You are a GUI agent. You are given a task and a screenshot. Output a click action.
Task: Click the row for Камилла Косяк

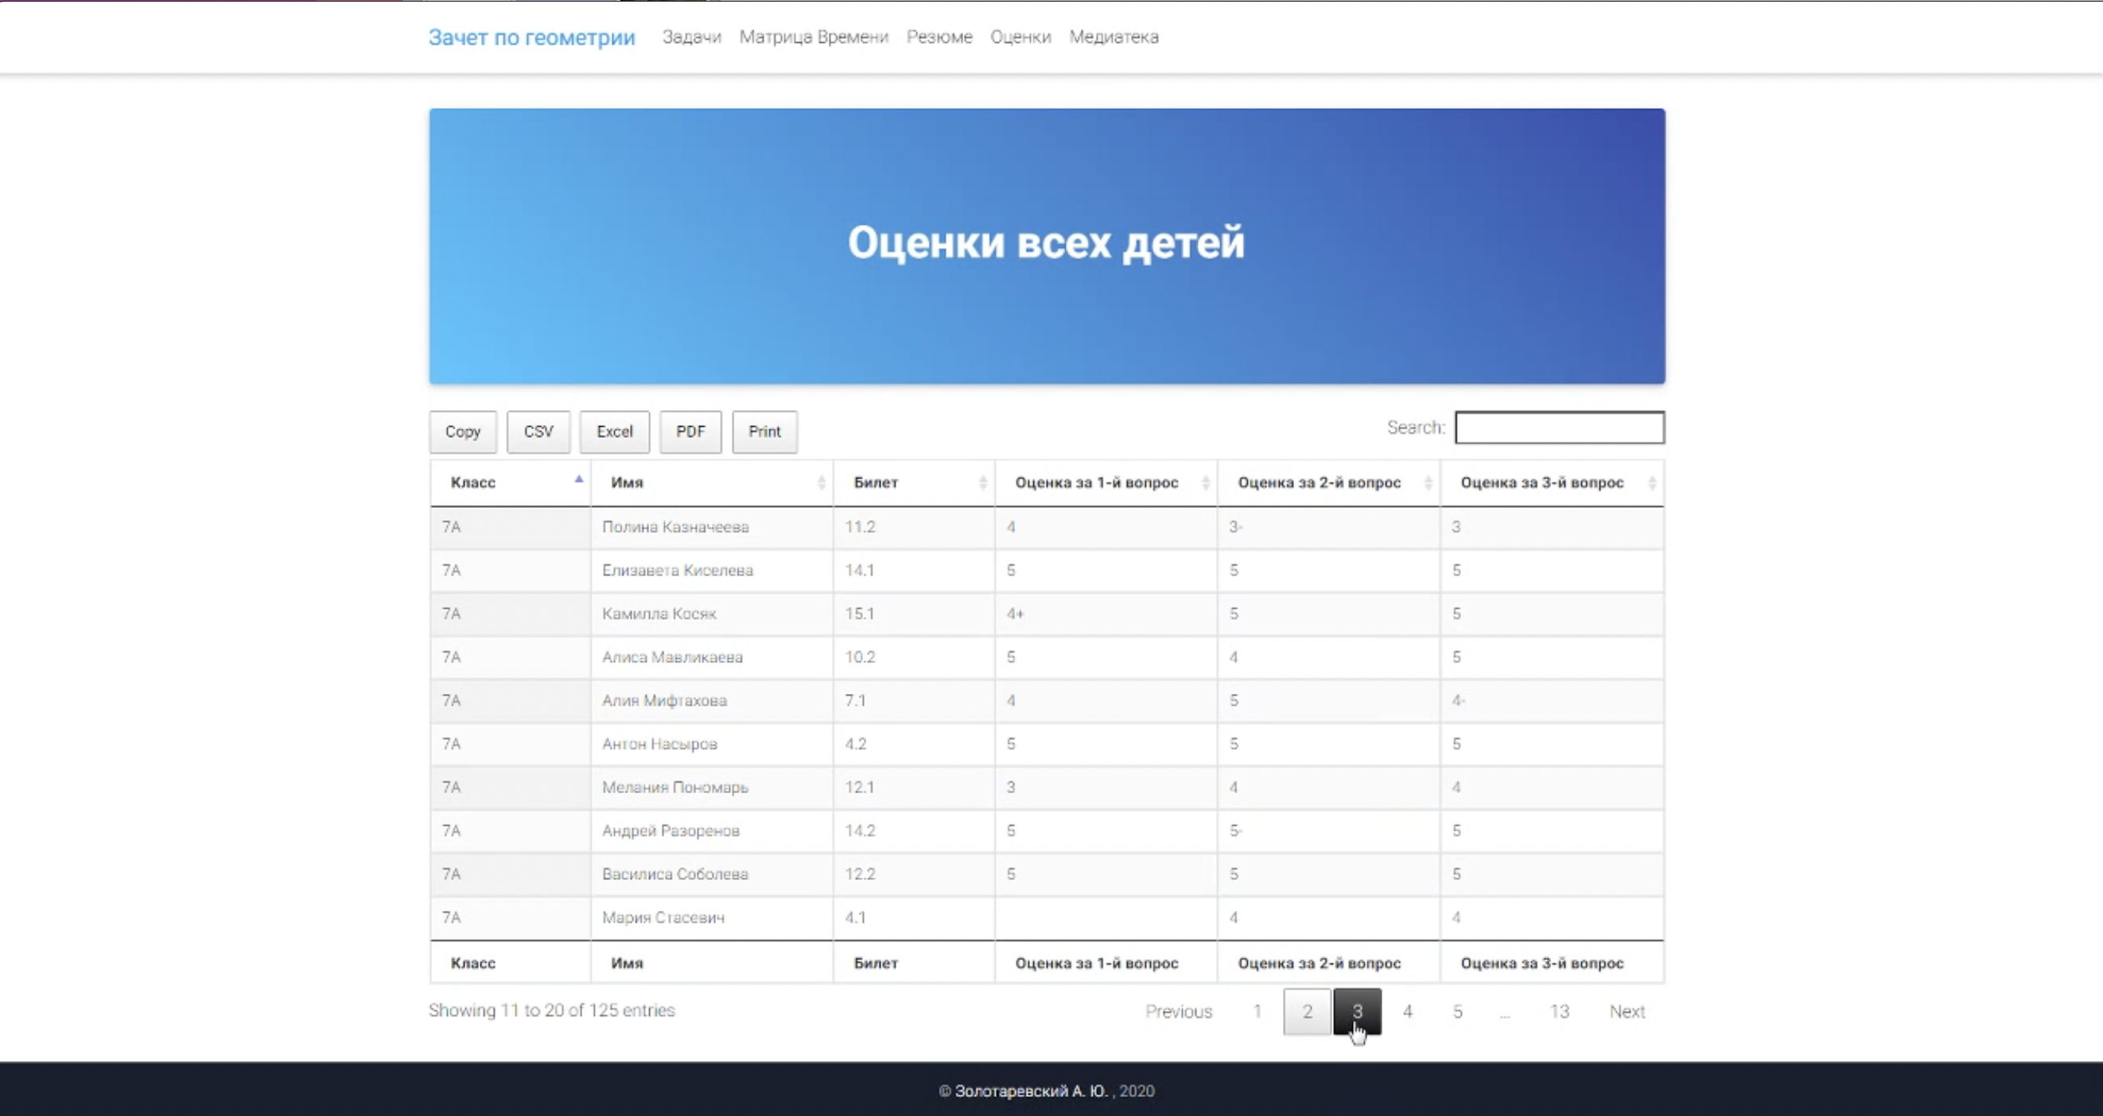(x=1047, y=614)
